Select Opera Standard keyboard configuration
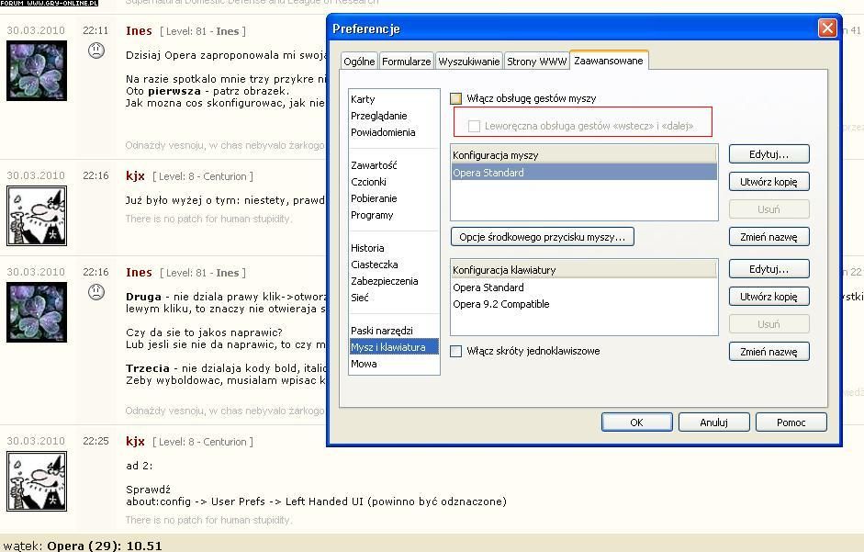 click(x=584, y=287)
